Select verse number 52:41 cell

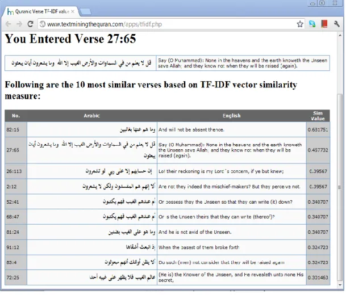pos(16,203)
